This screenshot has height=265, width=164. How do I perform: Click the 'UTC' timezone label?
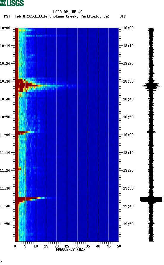(x=123, y=16)
